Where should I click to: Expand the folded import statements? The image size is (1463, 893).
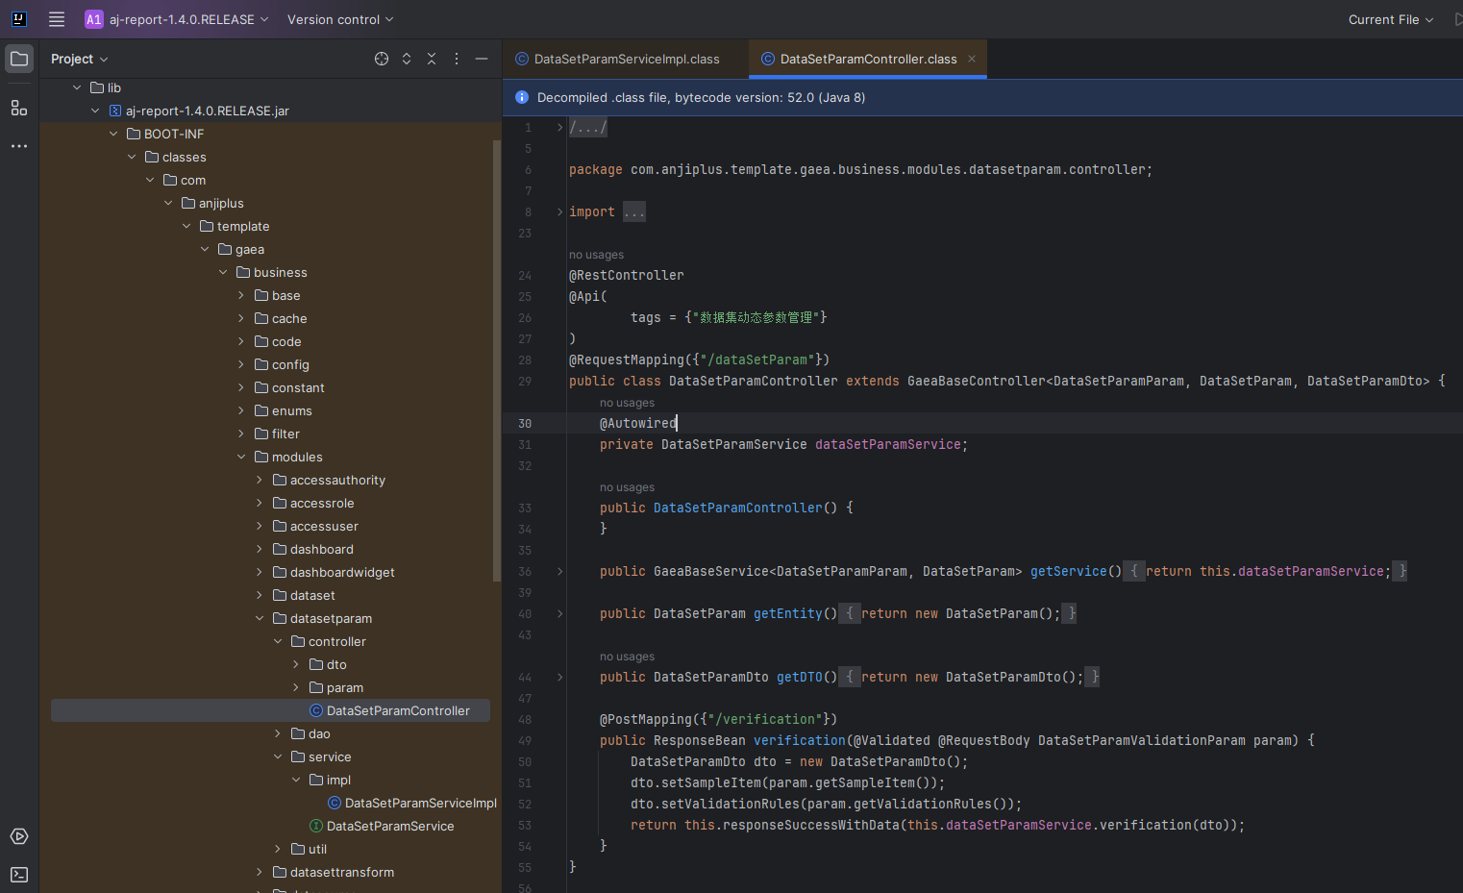[560, 211]
